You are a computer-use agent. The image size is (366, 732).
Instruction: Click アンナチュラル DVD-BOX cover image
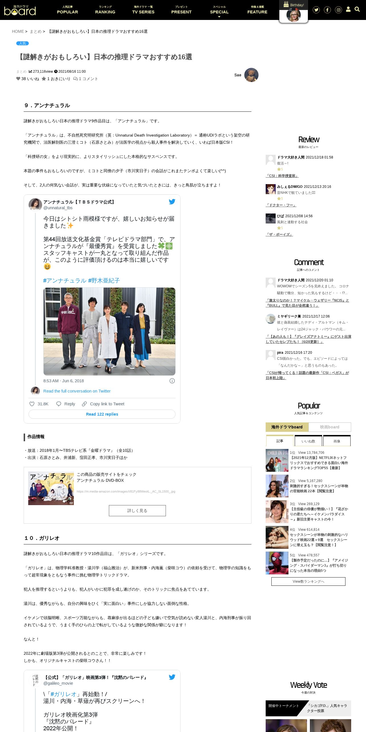click(51, 488)
